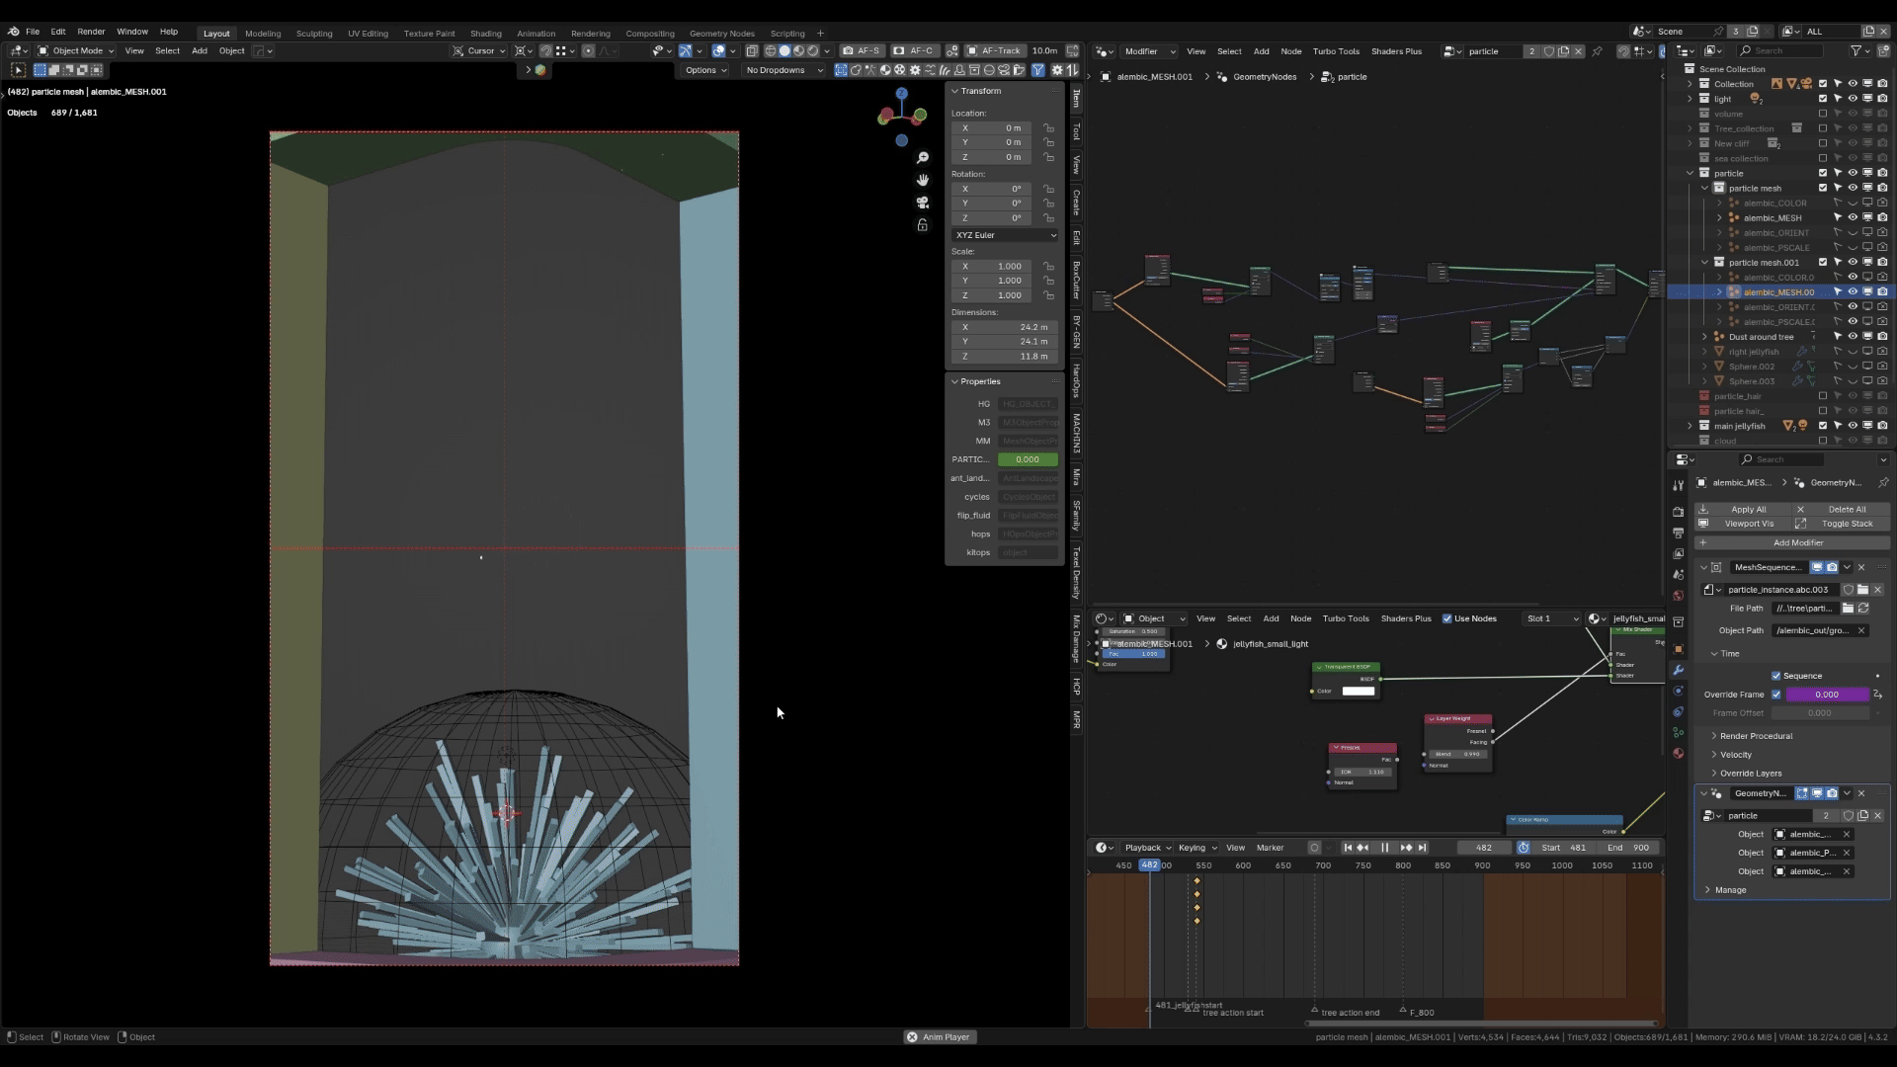
Task: Click the Viewport Vis button
Action: tap(1743, 525)
